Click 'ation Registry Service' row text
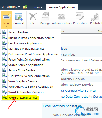Image resolution: width=102 pixels, height=118 pixels. click(77, 85)
